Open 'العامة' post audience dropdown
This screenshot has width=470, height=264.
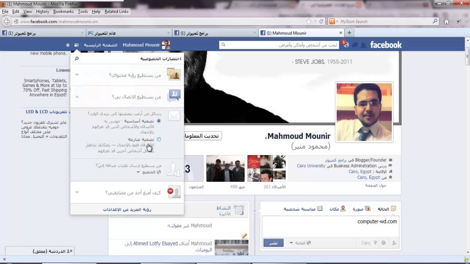300,243
